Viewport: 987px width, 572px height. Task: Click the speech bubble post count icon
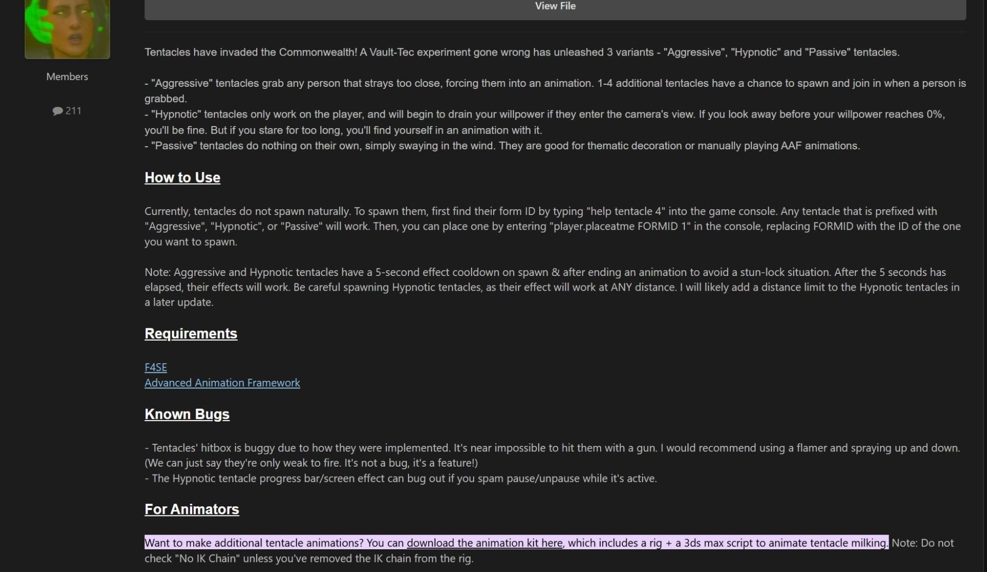[58, 111]
